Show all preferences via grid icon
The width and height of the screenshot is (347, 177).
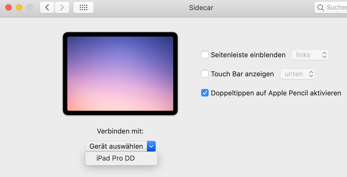(x=83, y=7)
